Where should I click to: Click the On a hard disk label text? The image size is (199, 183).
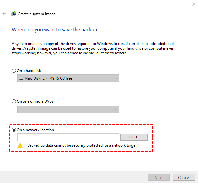29,71
